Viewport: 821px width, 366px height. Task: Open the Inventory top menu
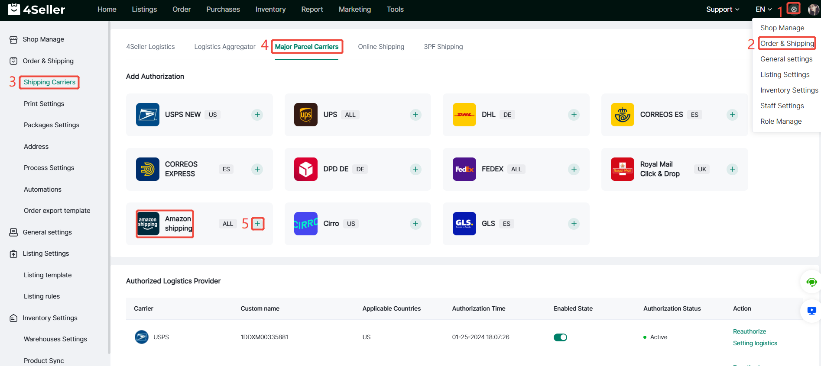[270, 9]
